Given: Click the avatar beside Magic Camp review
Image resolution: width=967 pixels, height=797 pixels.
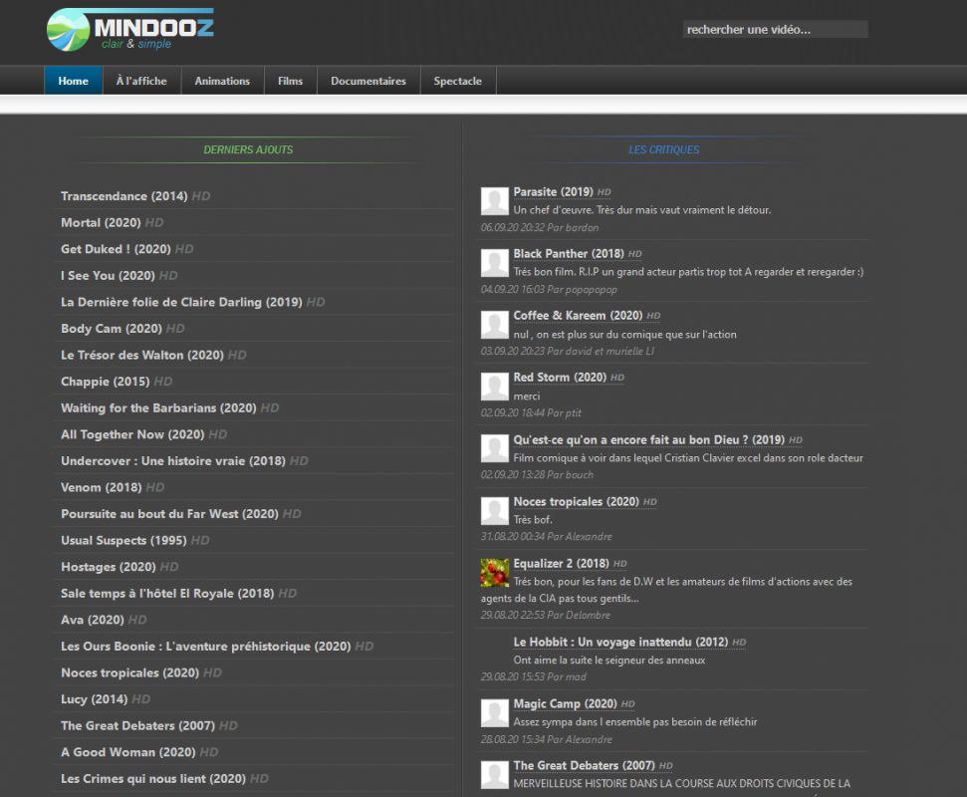Looking at the screenshot, I should (495, 713).
